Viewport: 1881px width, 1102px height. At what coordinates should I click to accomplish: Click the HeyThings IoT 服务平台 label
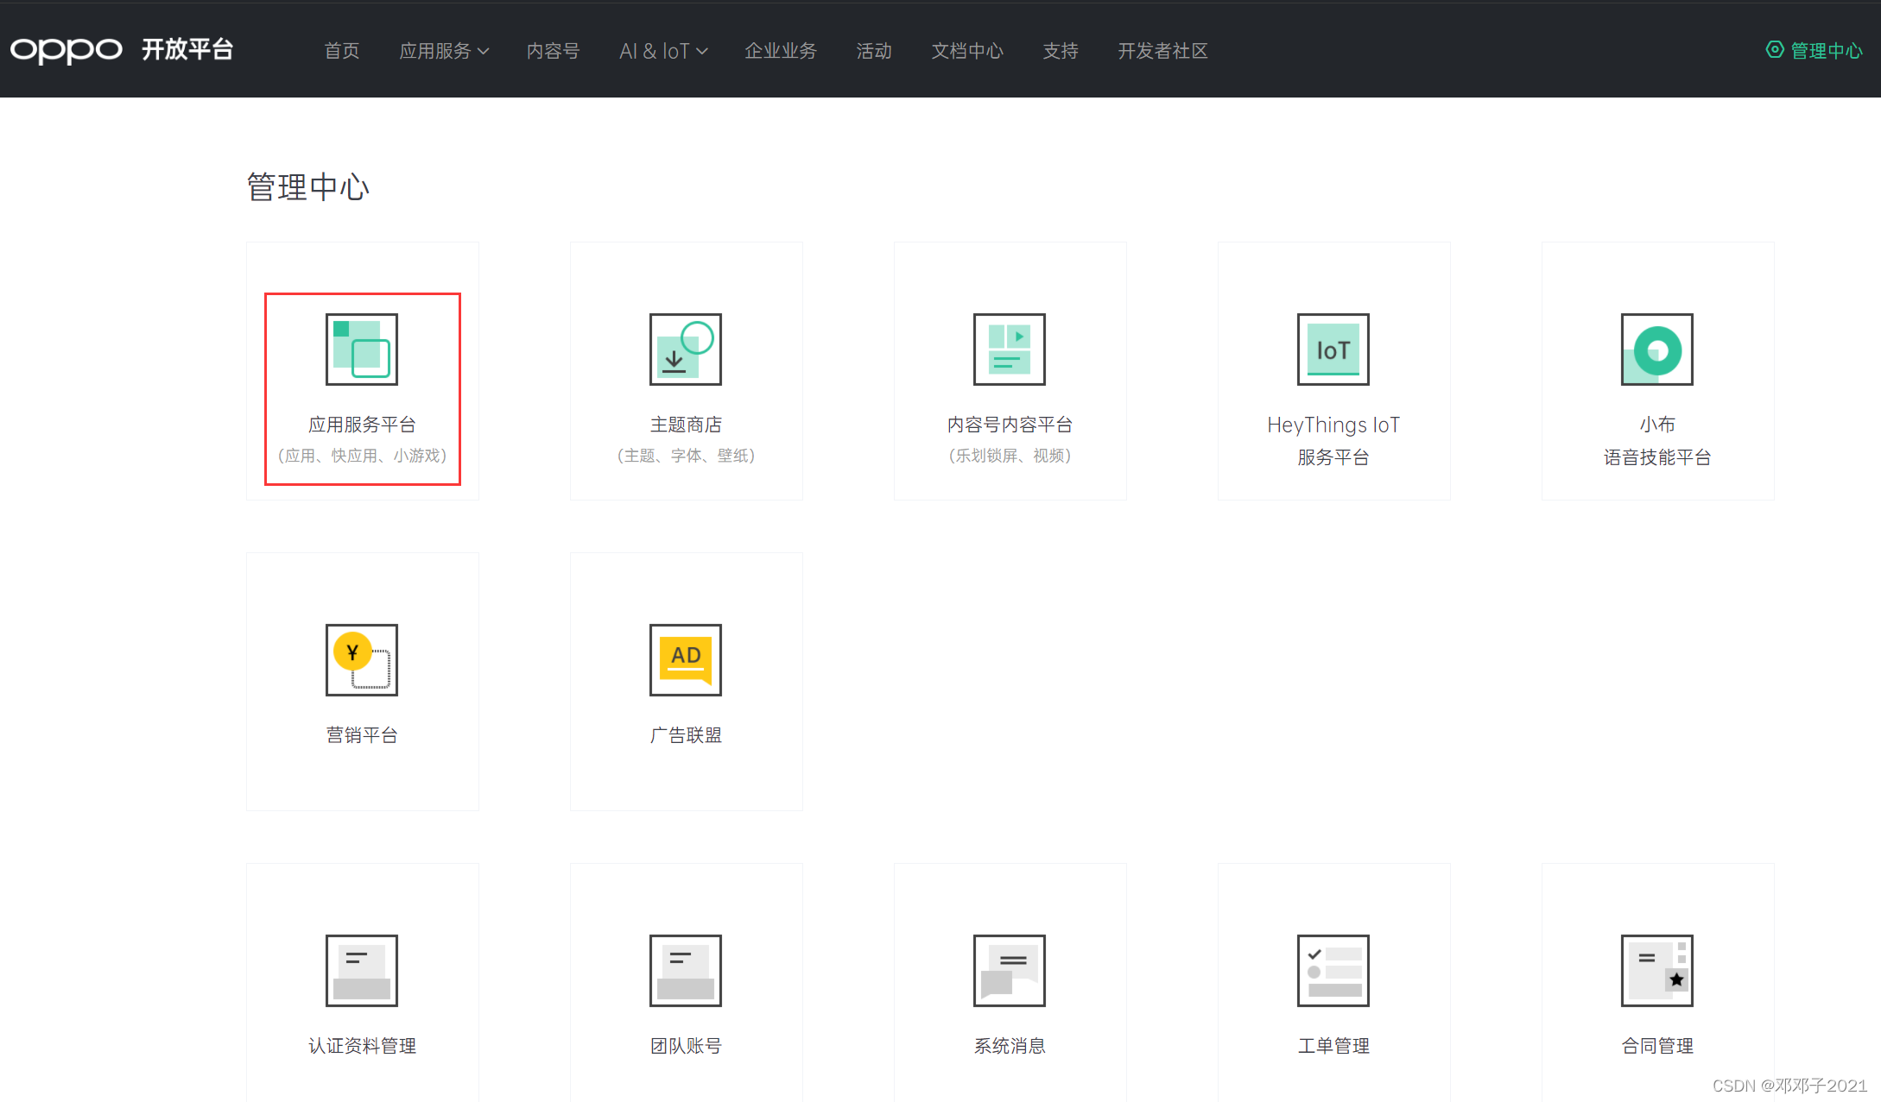point(1333,441)
